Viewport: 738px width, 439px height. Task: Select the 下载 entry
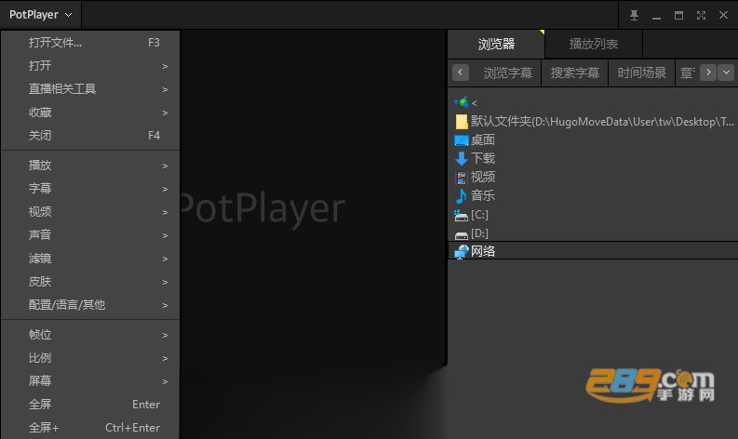[x=483, y=158]
